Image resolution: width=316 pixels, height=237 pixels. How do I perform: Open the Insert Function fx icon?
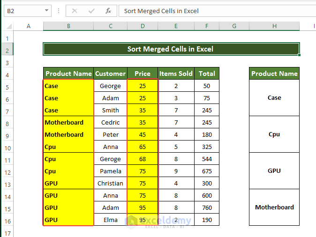coord(108,11)
